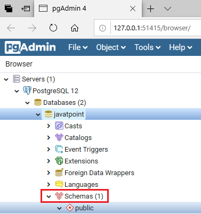The width and height of the screenshot is (201, 214).
Task: Collapse the javatpoint database node
Action: (38, 114)
